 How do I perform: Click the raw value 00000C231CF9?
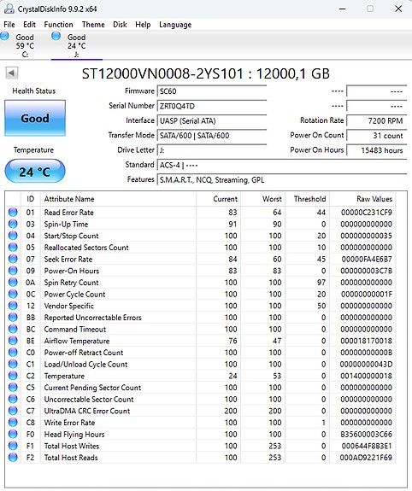click(366, 213)
